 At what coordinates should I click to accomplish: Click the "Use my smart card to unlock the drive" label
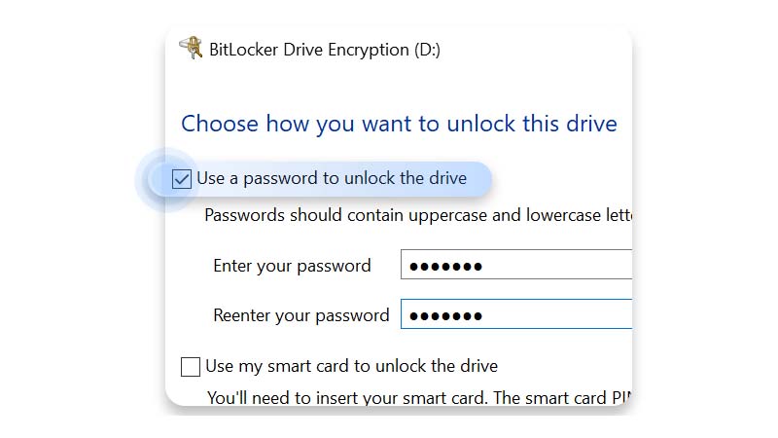[x=351, y=366]
